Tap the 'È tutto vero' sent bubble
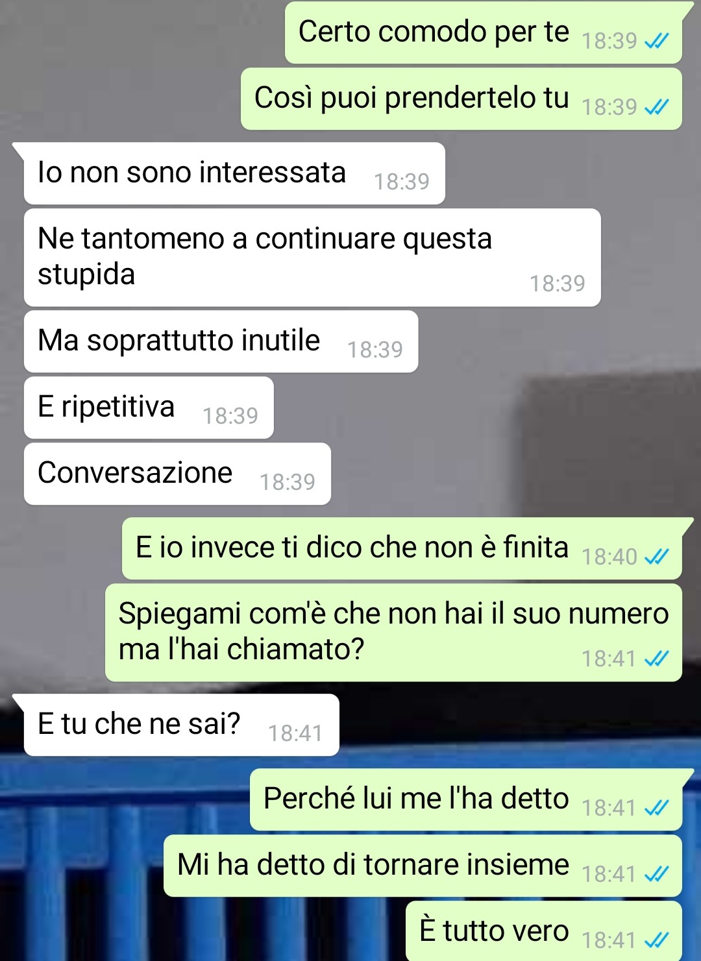 544,931
